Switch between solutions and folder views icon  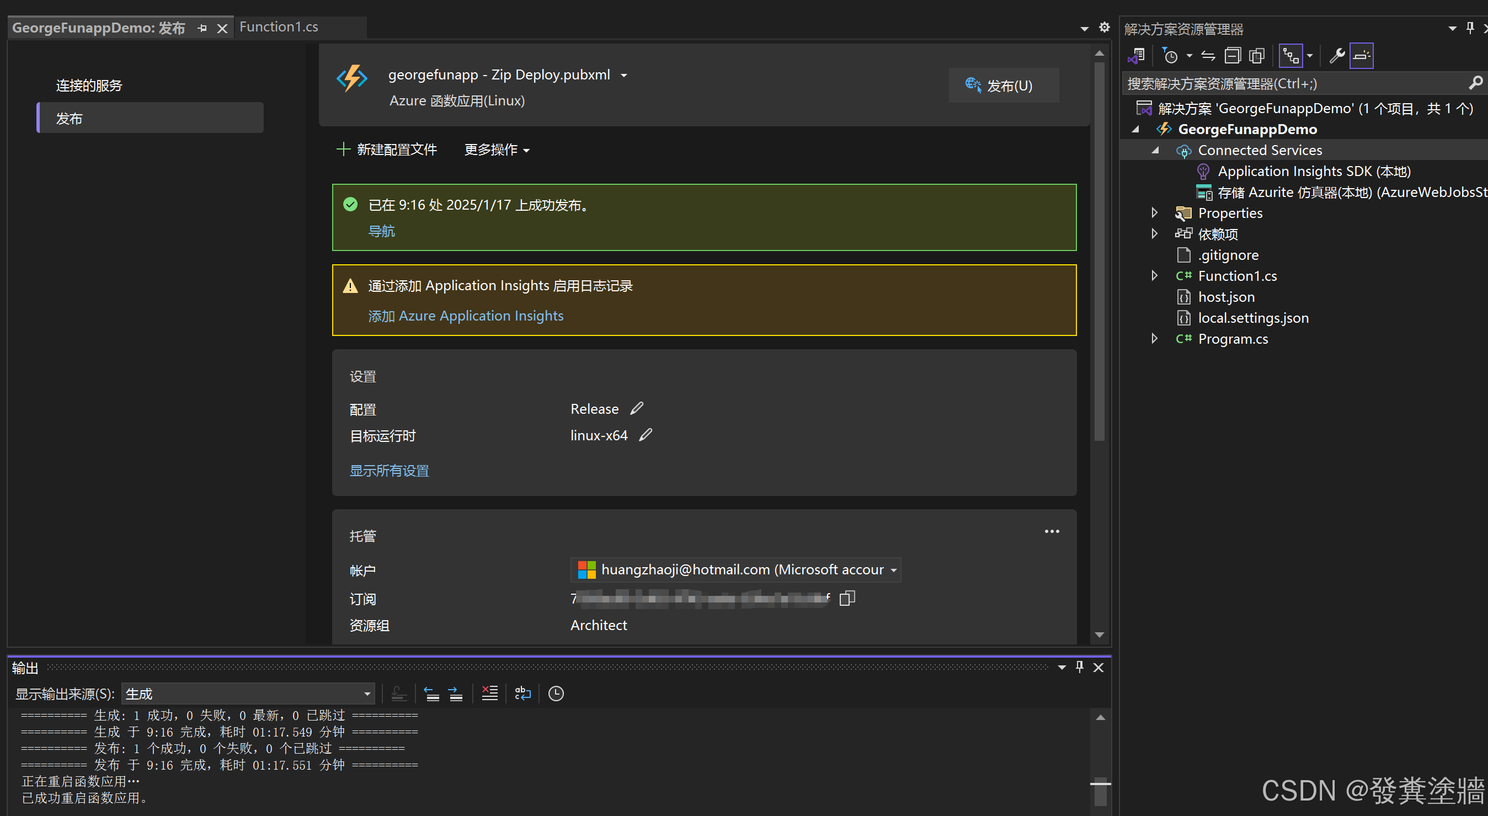[x=1136, y=56]
